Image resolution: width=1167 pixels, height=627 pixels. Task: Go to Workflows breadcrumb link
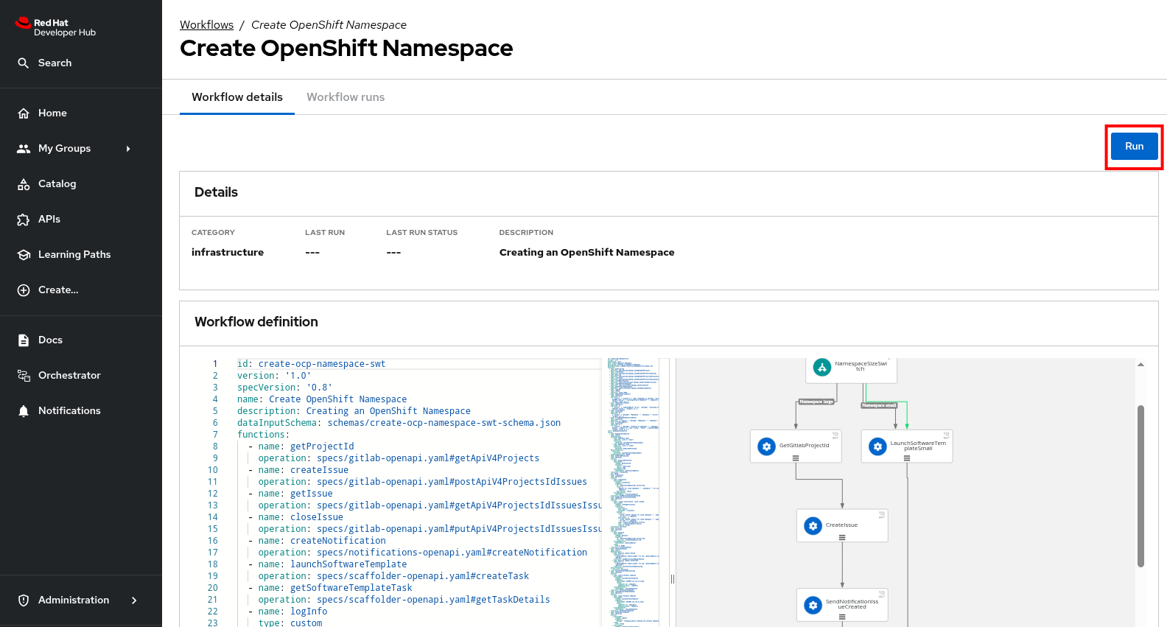(x=206, y=25)
